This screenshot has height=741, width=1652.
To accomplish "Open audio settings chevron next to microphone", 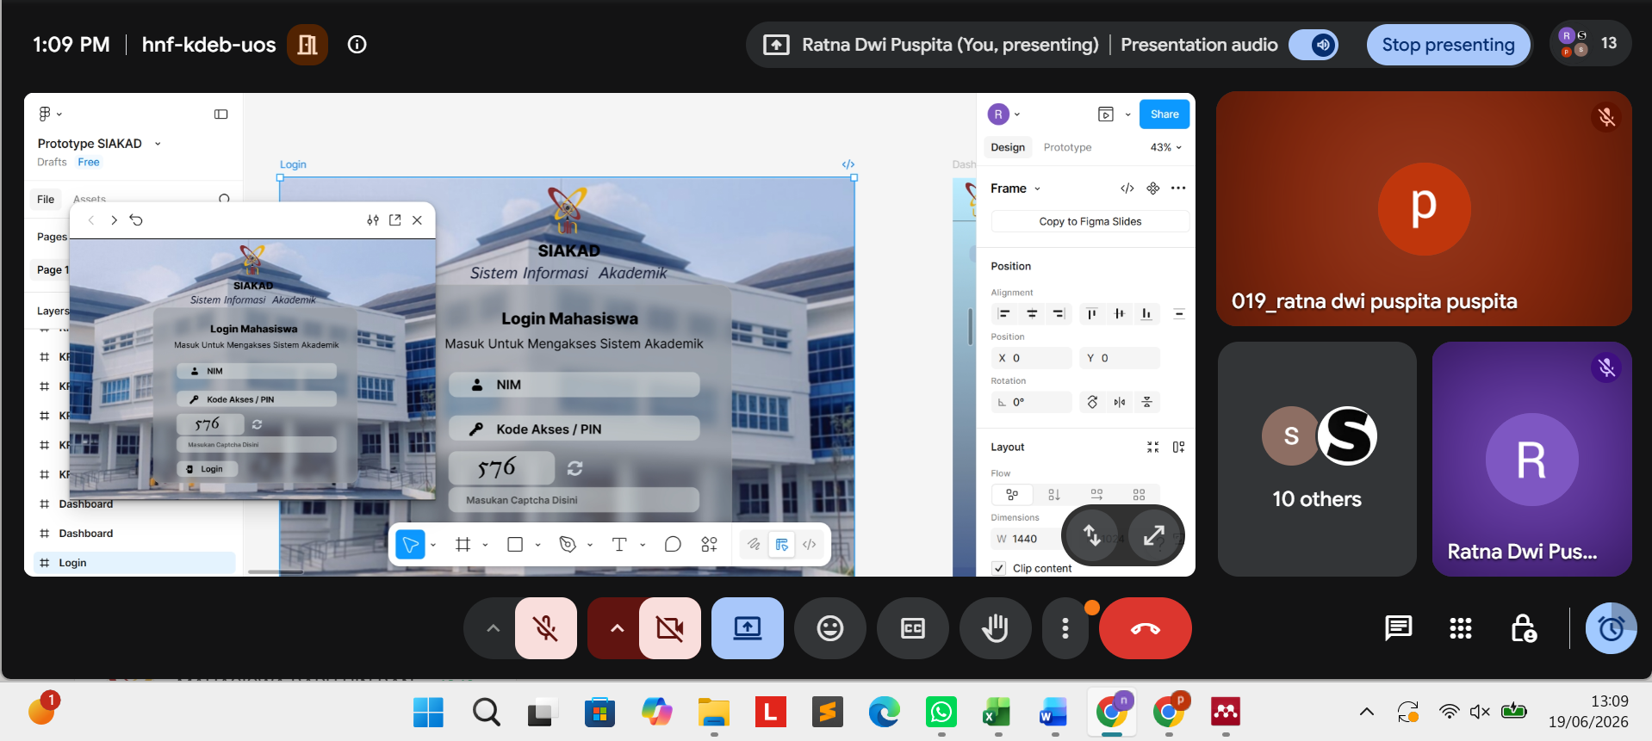I will [x=493, y=628].
